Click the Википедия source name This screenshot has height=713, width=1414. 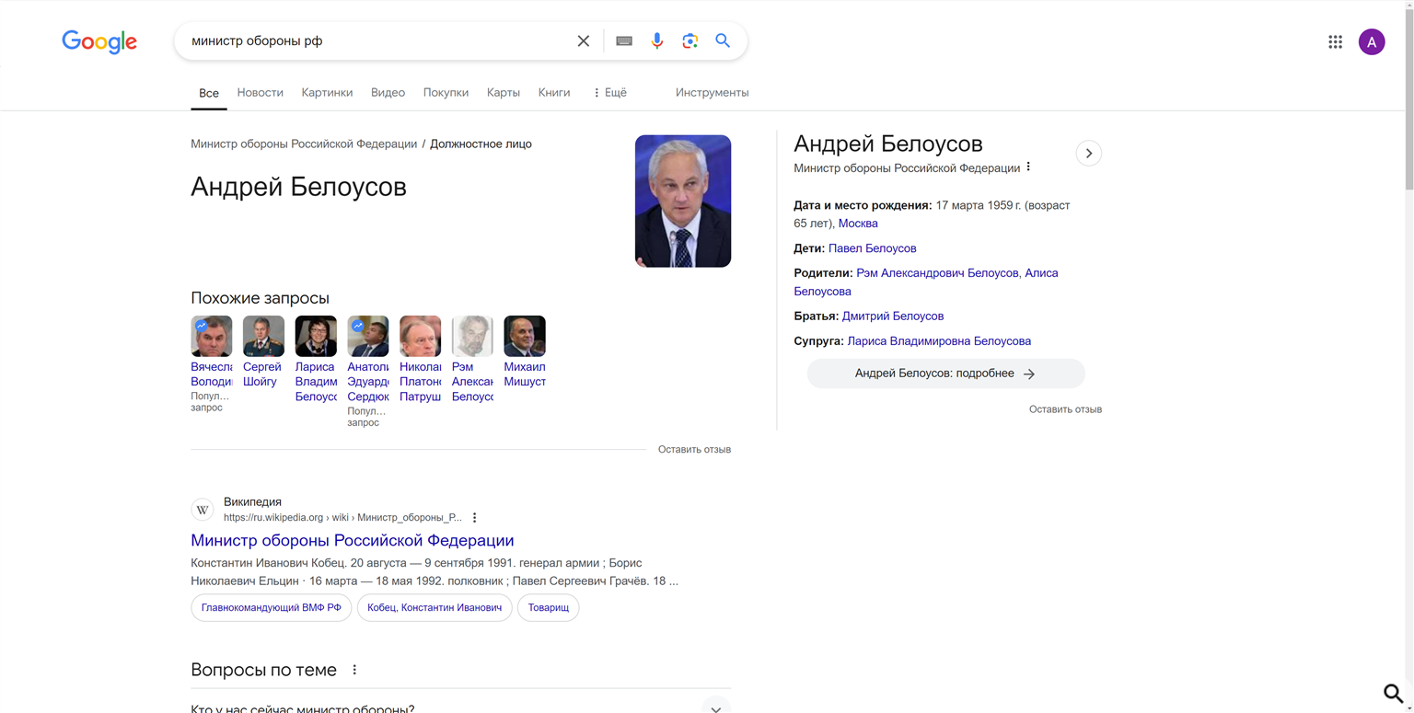(x=252, y=502)
